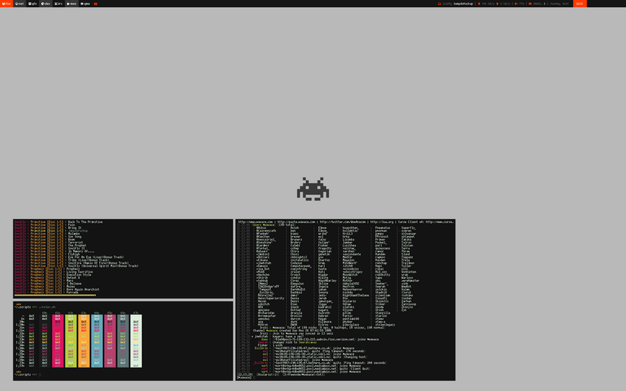The image size is (626, 391).
Task: Click the magenta 41m color column
Action: pos(58,341)
